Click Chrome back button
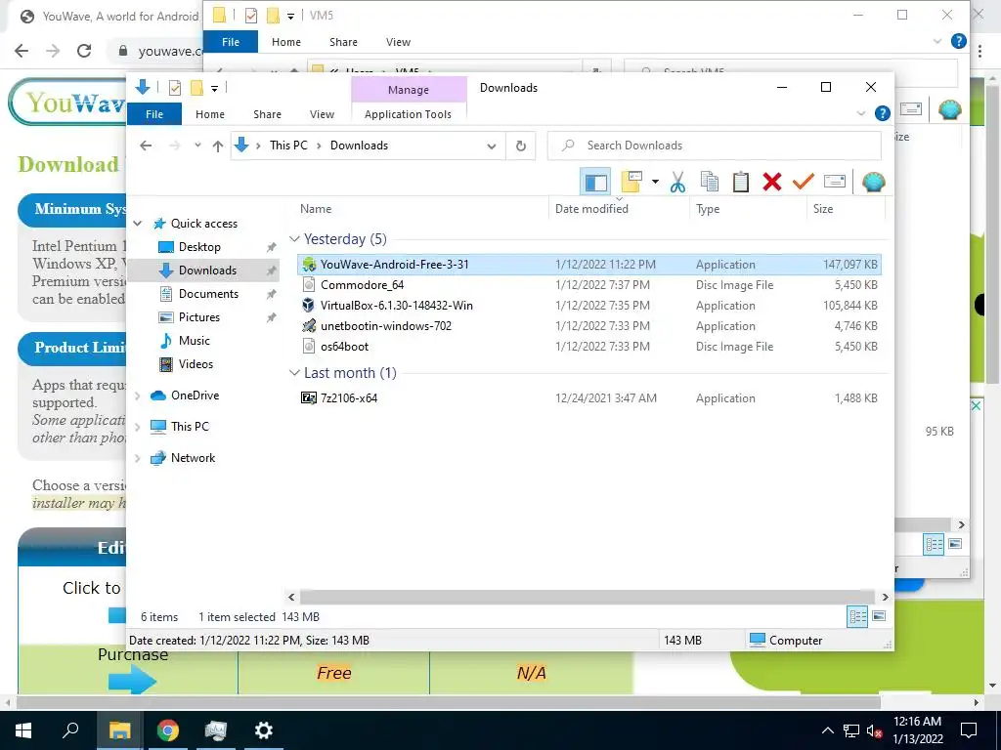This screenshot has width=1001, height=750. point(22,51)
